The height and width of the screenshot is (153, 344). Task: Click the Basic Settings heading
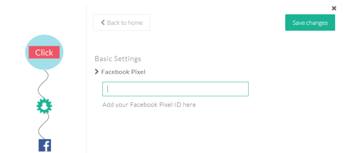(118, 59)
